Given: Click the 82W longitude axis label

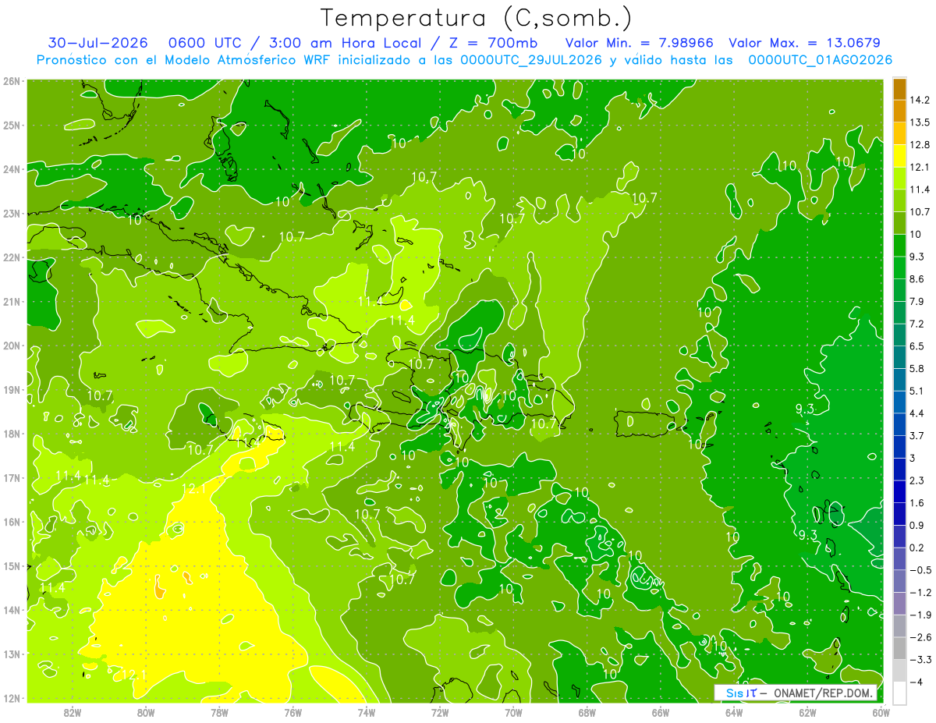Looking at the screenshot, I should 73,712.
